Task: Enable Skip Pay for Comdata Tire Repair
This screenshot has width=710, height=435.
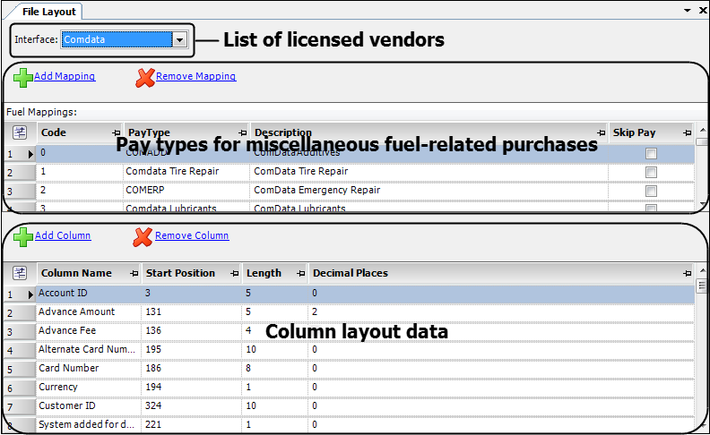Action: [x=652, y=172]
